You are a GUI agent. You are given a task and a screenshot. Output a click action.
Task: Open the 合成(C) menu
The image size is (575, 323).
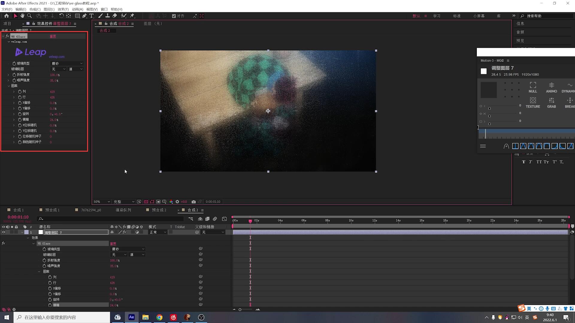[x=35, y=9]
